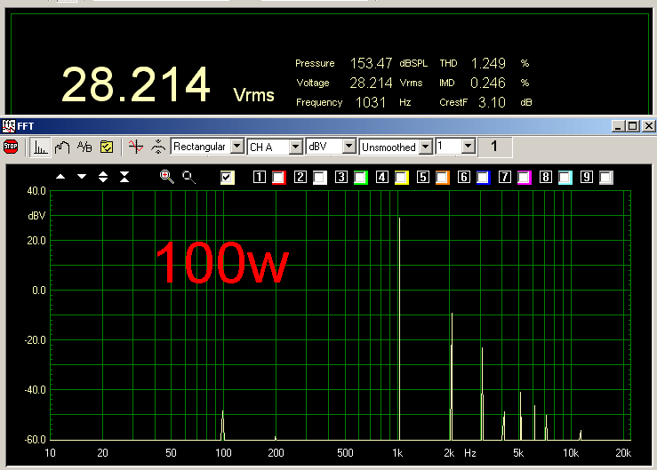
Task: Click the zoom in magnifier icon
Action: coord(166,177)
